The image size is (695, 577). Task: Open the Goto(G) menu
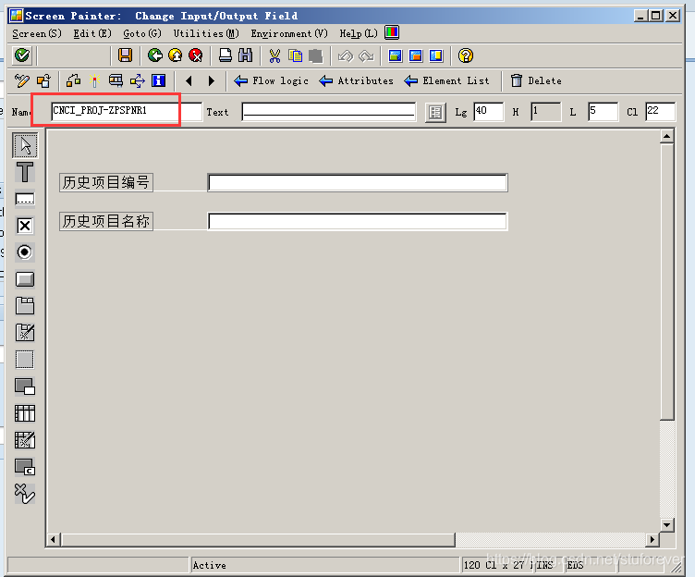[x=142, y=33]
